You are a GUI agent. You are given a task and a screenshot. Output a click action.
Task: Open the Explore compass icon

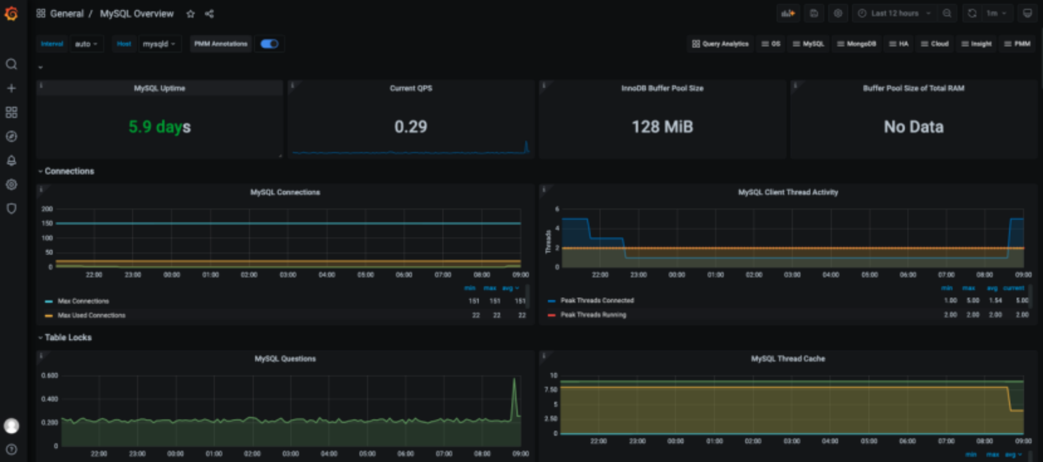click(11, 136)
